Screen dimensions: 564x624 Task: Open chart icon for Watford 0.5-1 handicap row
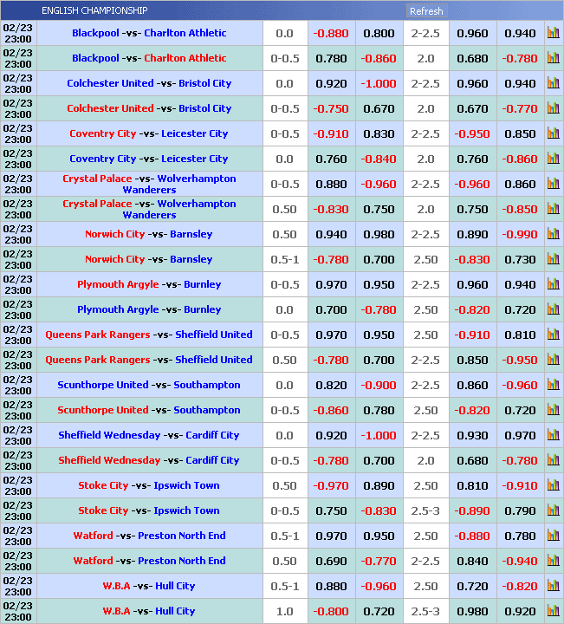click(x=553, y=536)
